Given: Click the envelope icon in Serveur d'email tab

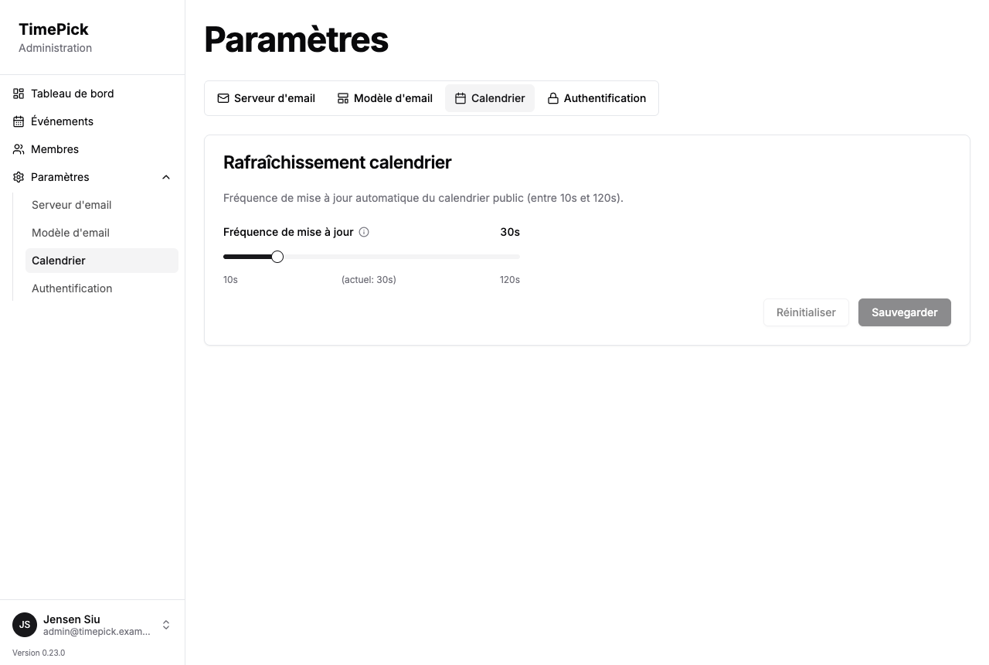Looking at the screenshot, I should point(223,98).
